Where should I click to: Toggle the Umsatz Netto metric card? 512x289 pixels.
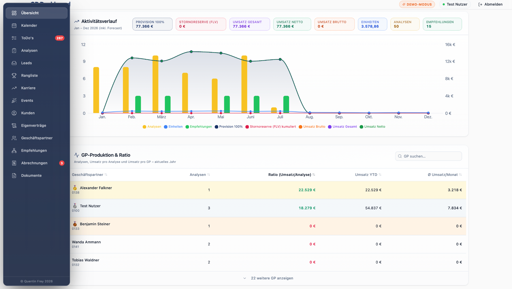point(292,24)
